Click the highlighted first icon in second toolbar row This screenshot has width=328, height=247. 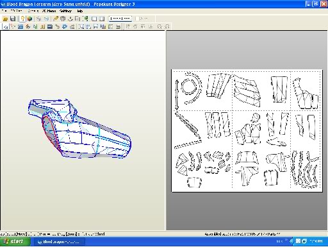tap(6, 27)
